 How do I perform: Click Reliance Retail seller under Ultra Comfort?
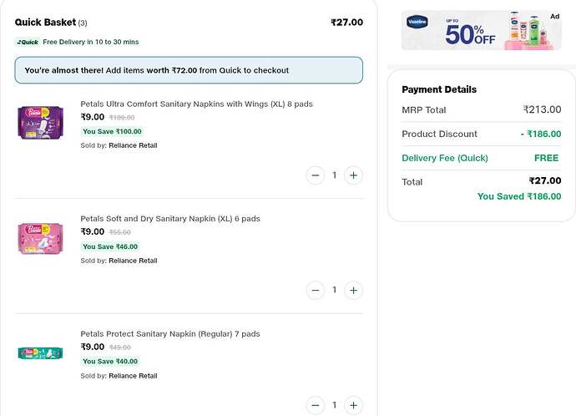click(x=133, y=145)
